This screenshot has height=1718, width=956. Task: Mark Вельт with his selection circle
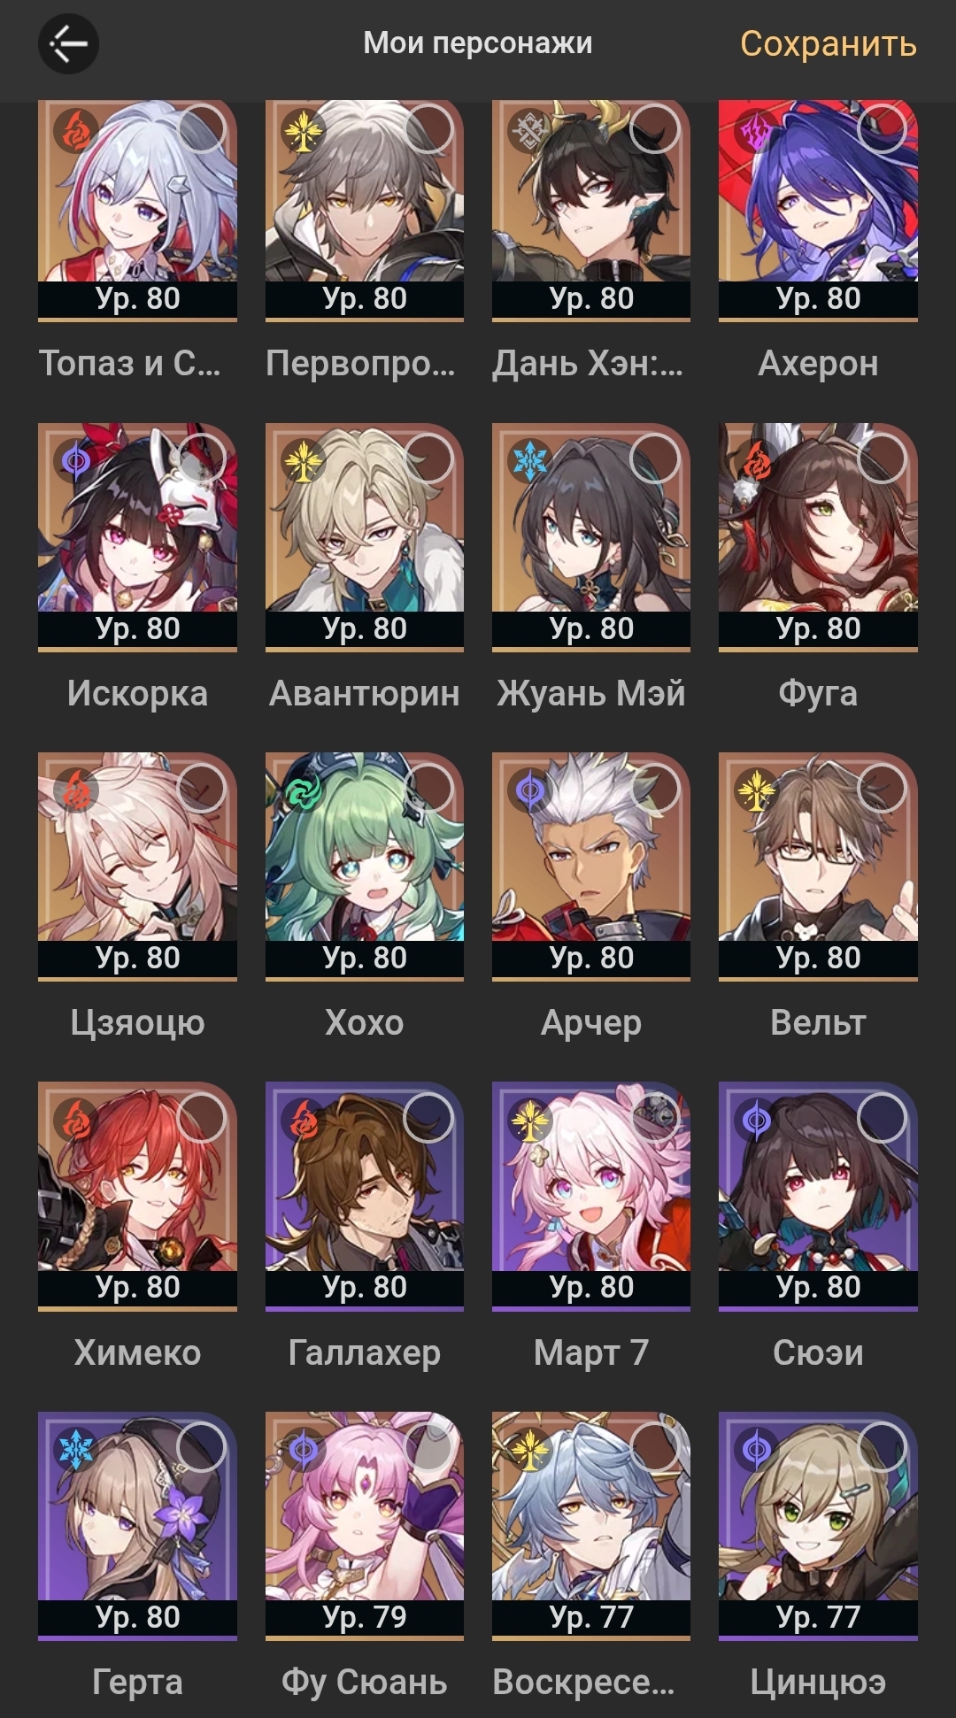[882, 788]
